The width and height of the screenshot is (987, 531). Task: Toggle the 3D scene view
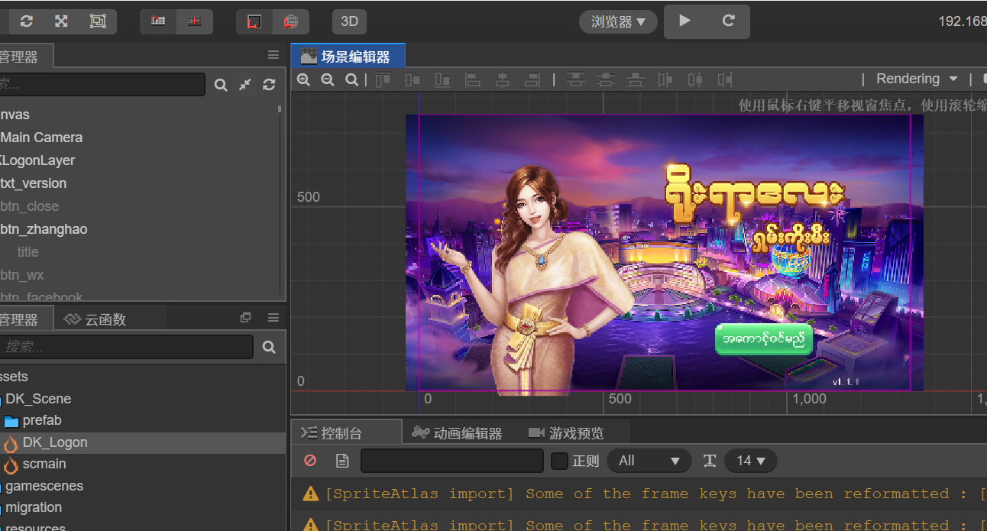click(x=349, y=21)
